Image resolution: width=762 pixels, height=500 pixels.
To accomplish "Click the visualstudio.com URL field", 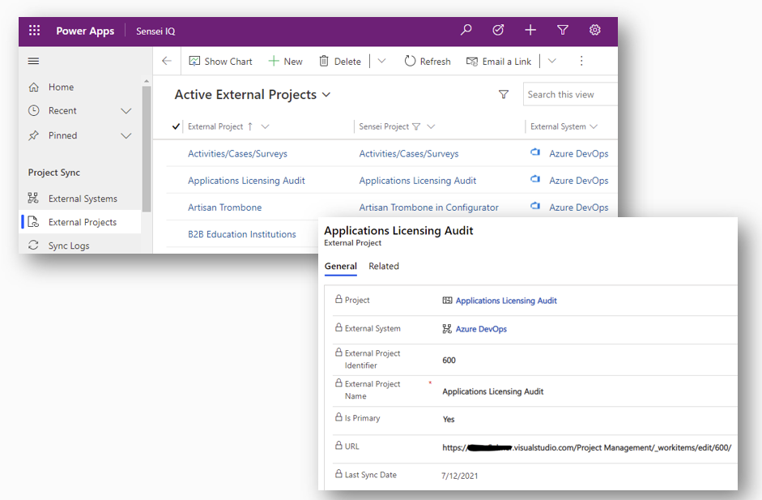I will coord(586,447).
